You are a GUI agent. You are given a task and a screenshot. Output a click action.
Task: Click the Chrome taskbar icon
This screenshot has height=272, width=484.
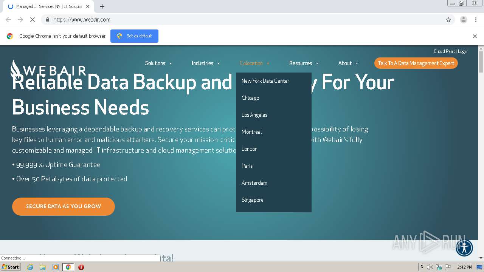(68, 267)
